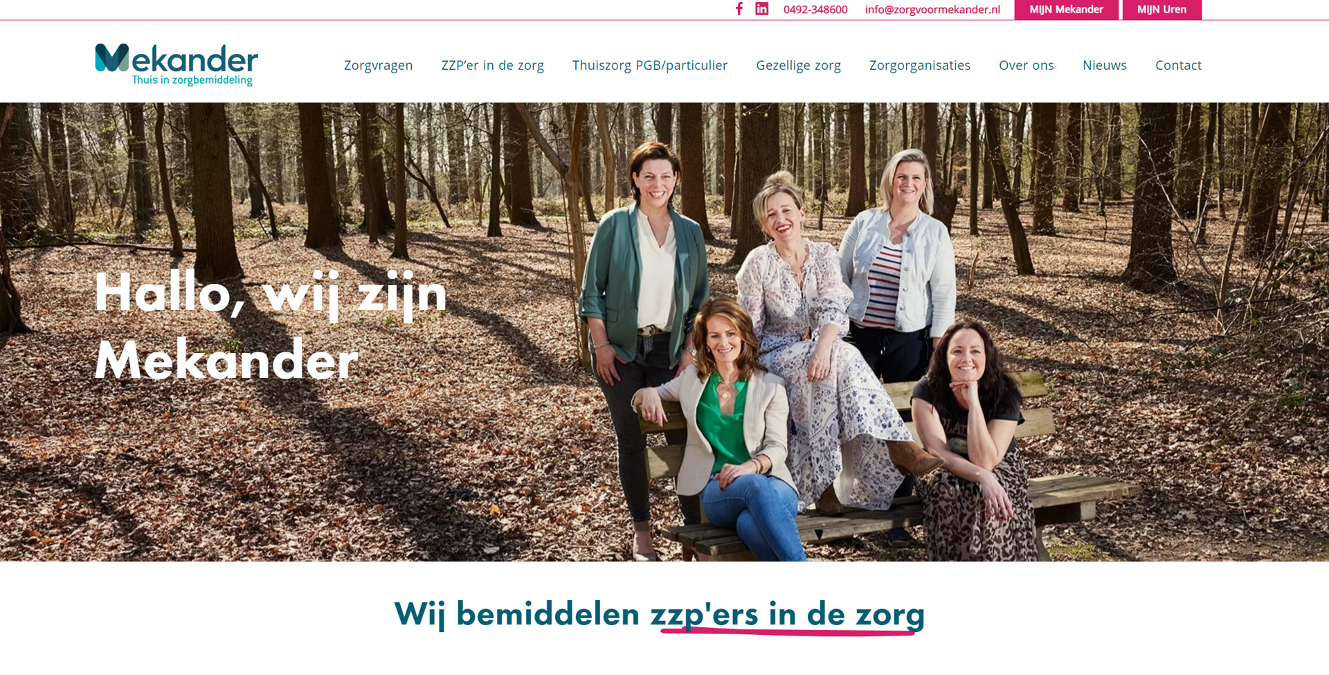Call phone number 0492-348600
Image resolution: width=1329 pixels, height=675 pixels.
click(x=815, y=10)
